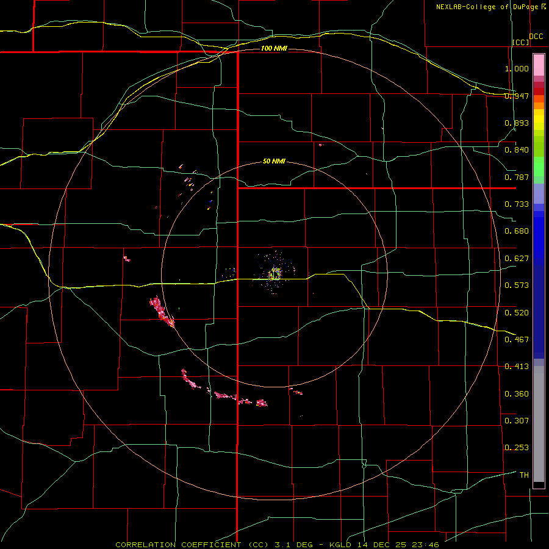The height and width of the screenshot is (549, 549).
Task: Select the 0.573 scale value
Action: [x=517, y=285]
